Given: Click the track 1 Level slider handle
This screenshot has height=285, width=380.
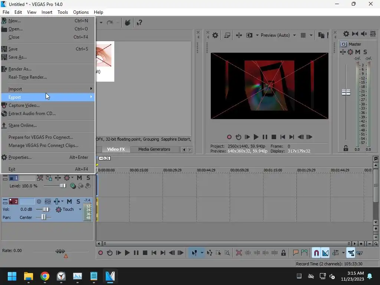Looking at the screenshot, I should pyautogui.click(x=62, y=186).
